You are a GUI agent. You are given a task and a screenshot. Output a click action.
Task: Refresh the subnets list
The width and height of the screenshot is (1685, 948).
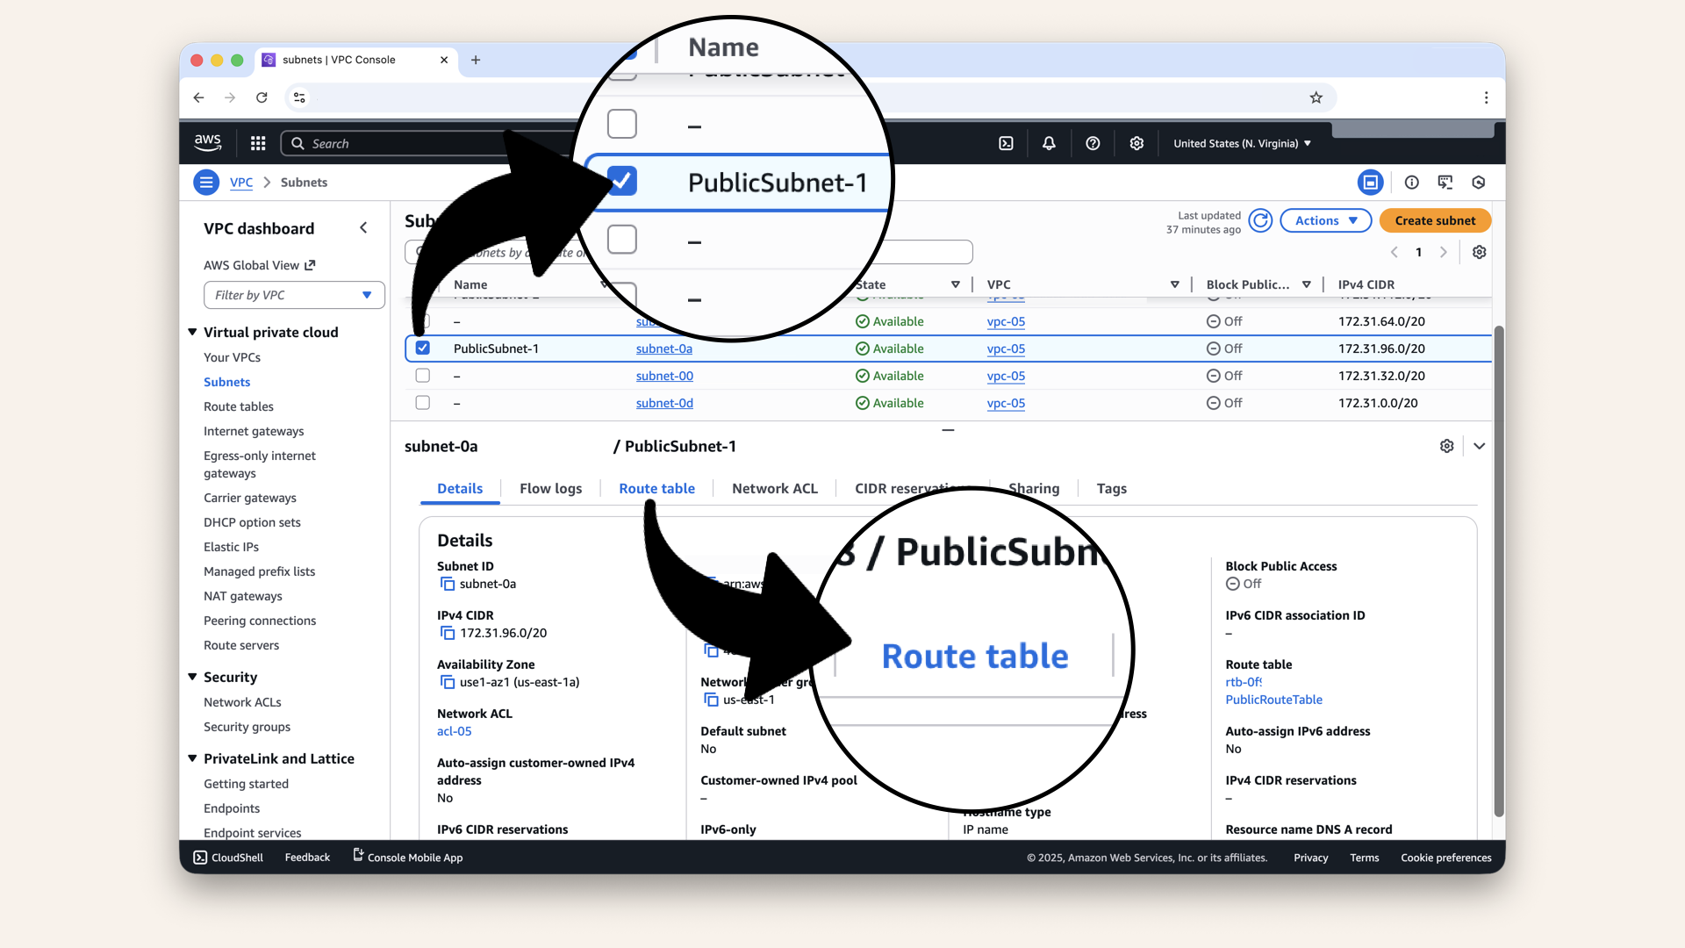coord(1260,220)
